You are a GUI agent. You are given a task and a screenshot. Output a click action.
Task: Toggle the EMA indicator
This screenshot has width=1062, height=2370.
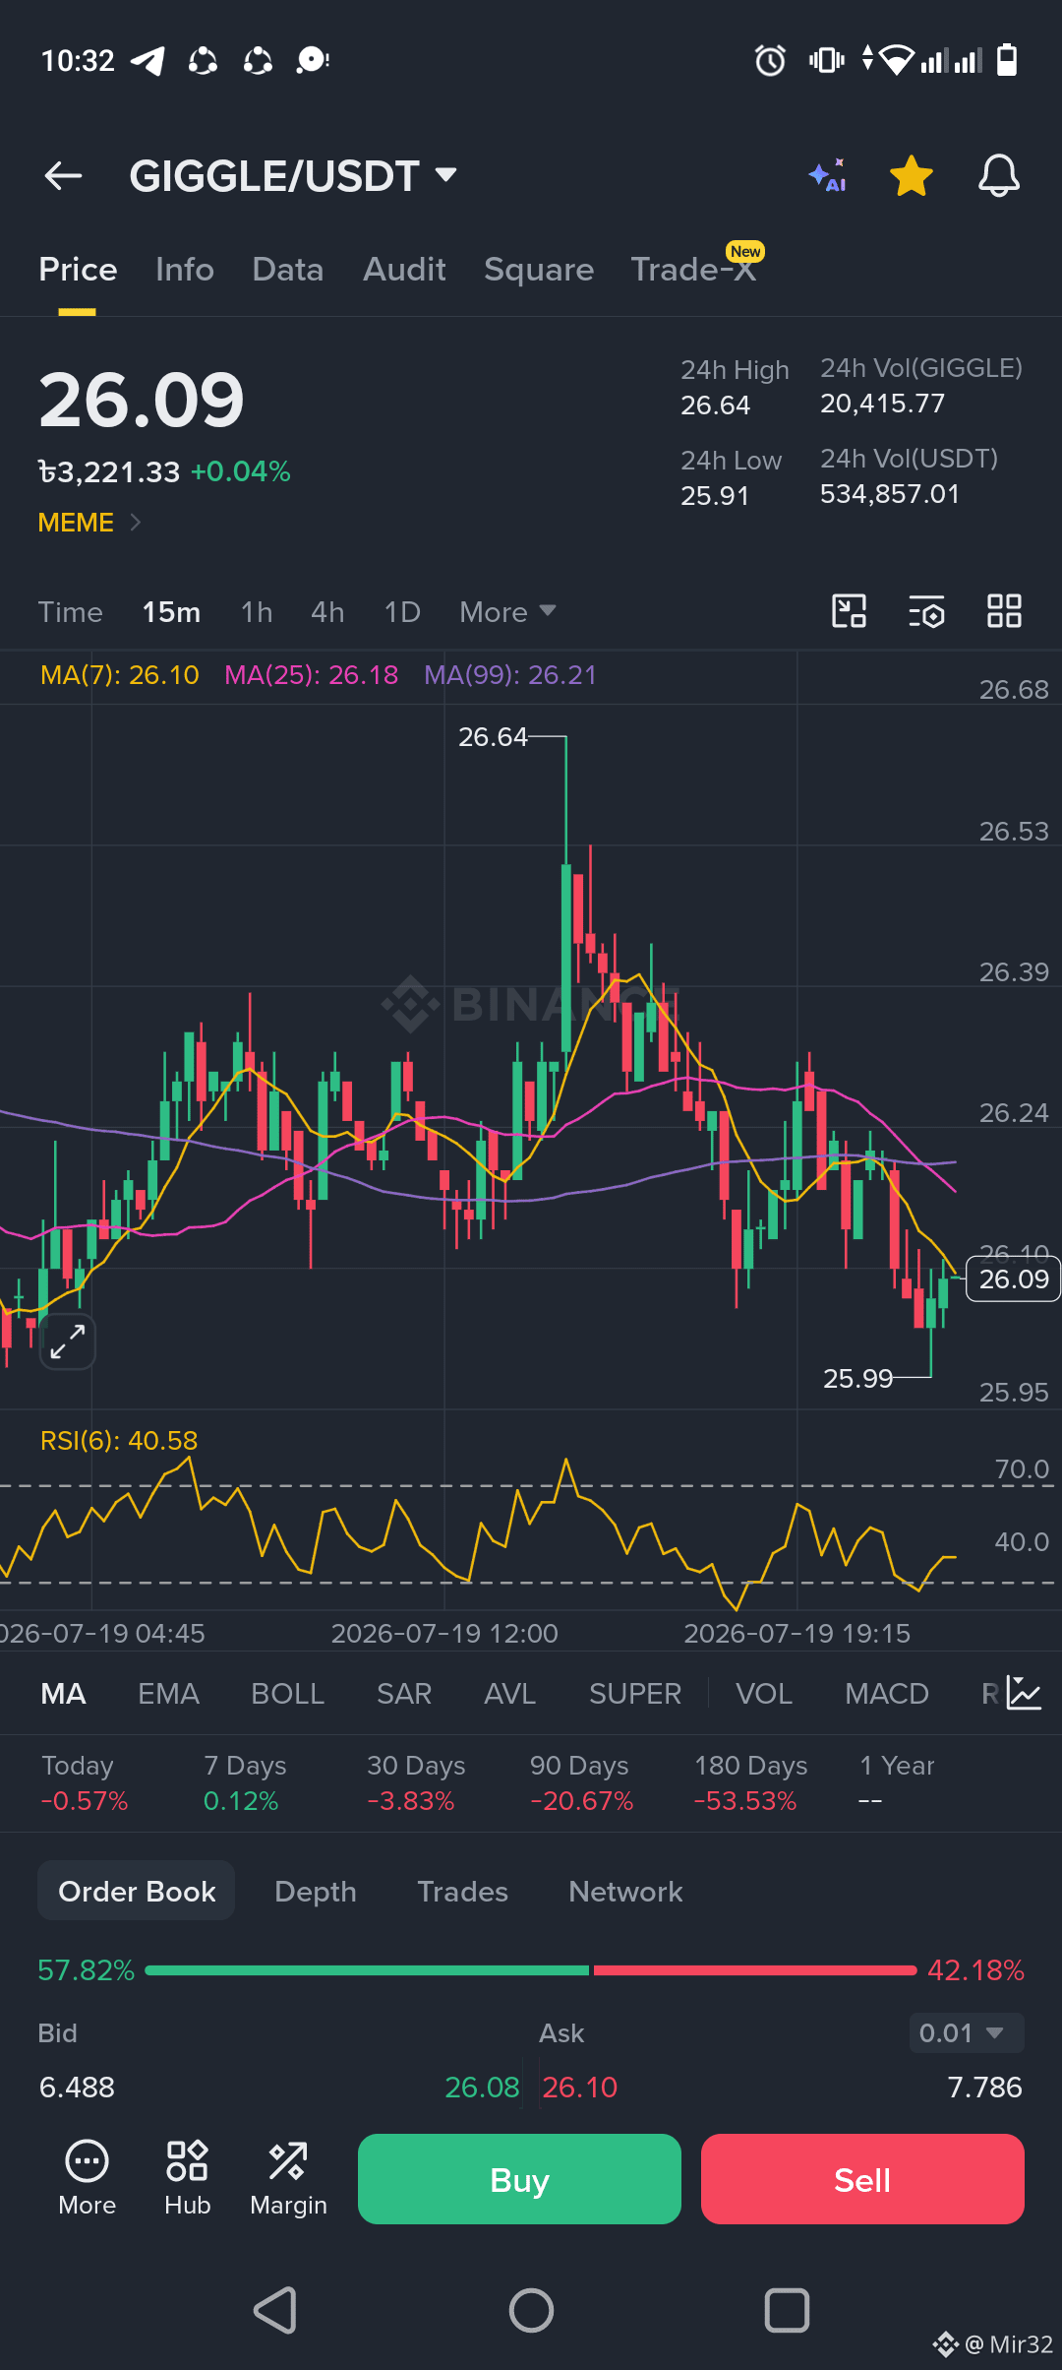[168, 1694]
